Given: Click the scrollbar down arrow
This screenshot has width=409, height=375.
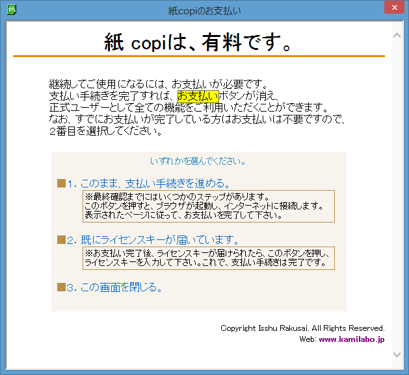Looking at the screenshot, I should [397, 354].
